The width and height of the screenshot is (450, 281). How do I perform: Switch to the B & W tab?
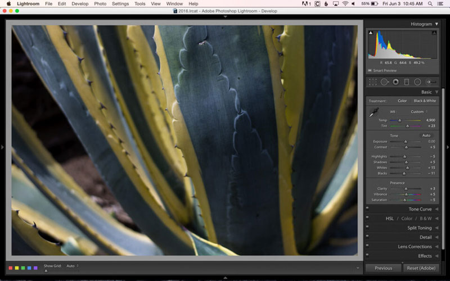pos(425,219)
